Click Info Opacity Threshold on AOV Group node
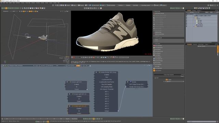This screenshot has width=219, height=123. pyautogui.click(x=107, y=89)
